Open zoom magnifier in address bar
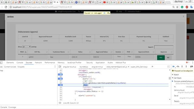The width and height of the screenshot is (194, 109). pos(173,7)
